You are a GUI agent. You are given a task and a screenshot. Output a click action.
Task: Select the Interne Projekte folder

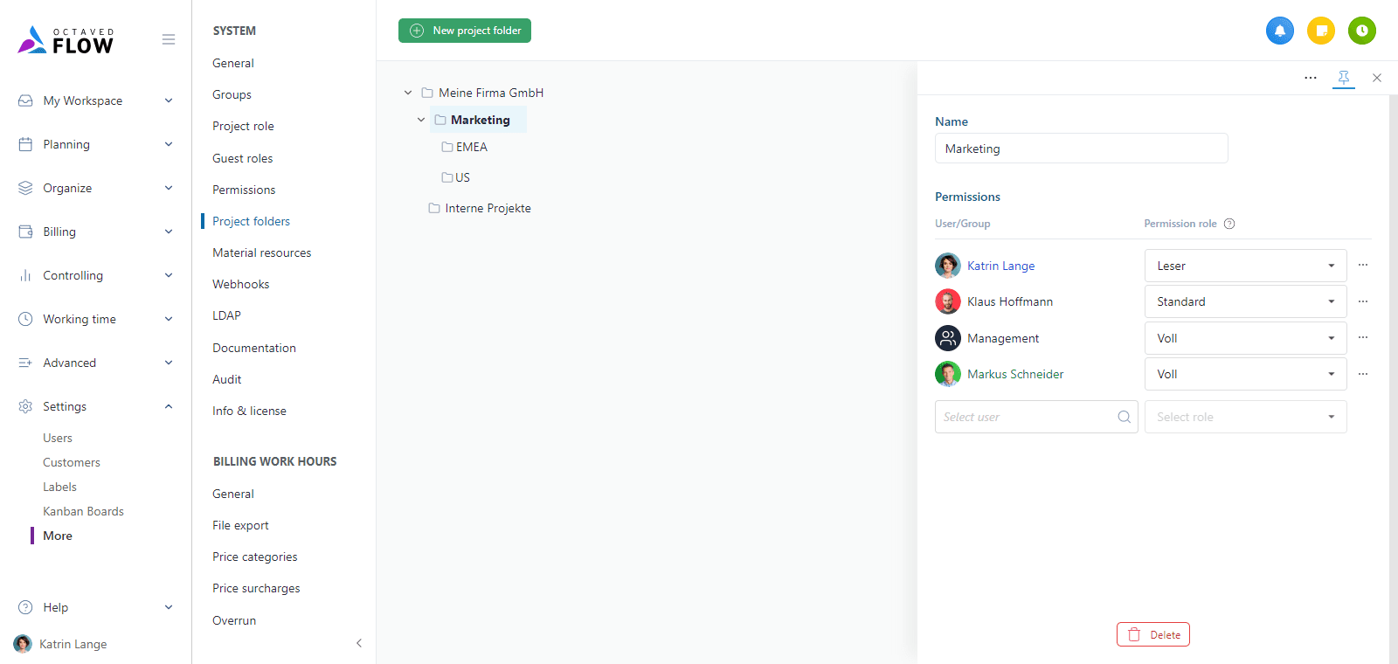pos(487,208)
